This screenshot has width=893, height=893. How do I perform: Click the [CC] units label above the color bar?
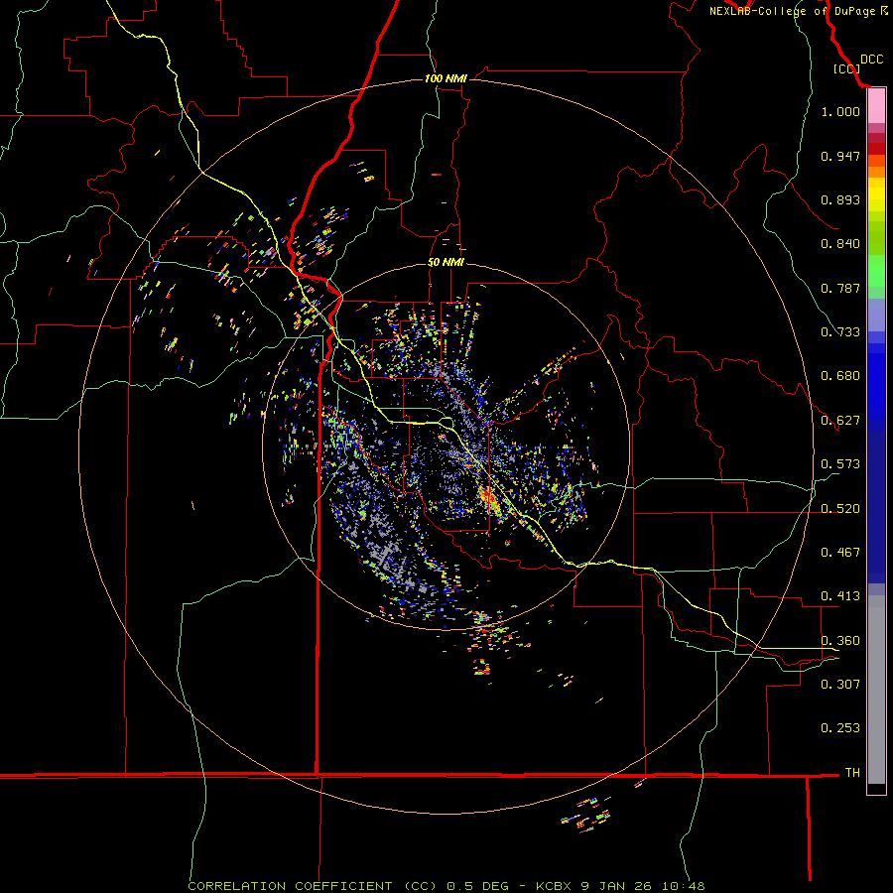[846, 68]
